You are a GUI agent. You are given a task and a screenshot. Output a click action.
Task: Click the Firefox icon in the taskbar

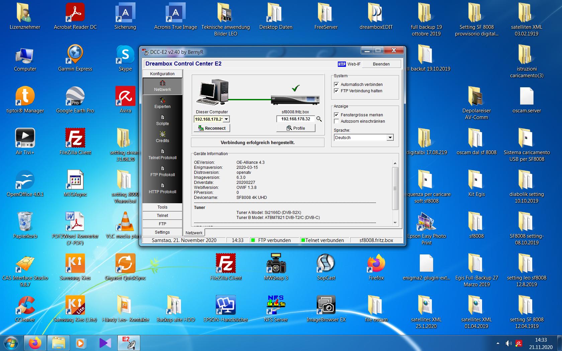(x=35, y=343)
